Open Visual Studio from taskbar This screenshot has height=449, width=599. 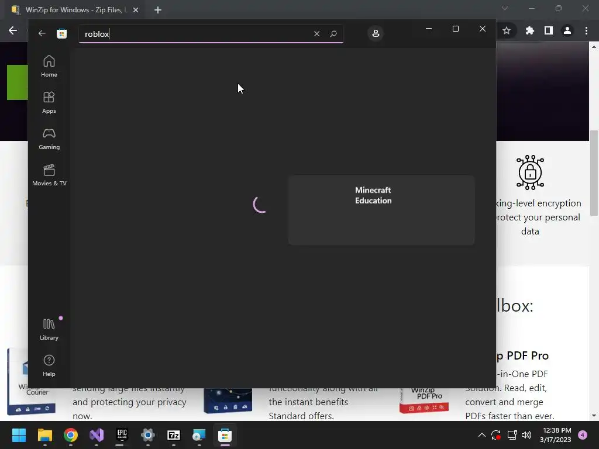97,435
